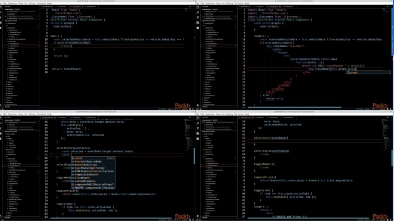Select ColorPicker.js tab in top-right window
The height and width of the screenshot is (221, 394).
274,7
